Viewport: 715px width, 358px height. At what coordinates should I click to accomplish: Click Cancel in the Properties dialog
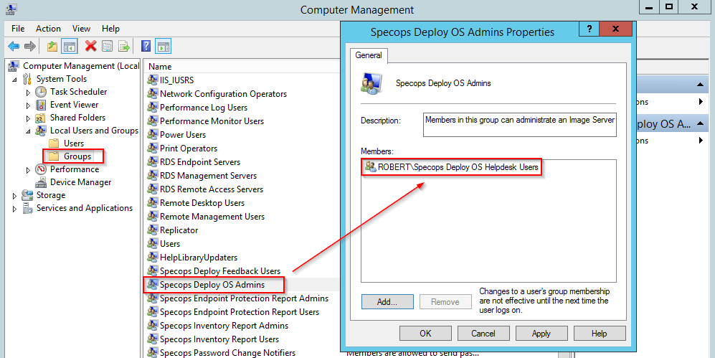click(x=483, y=334)
